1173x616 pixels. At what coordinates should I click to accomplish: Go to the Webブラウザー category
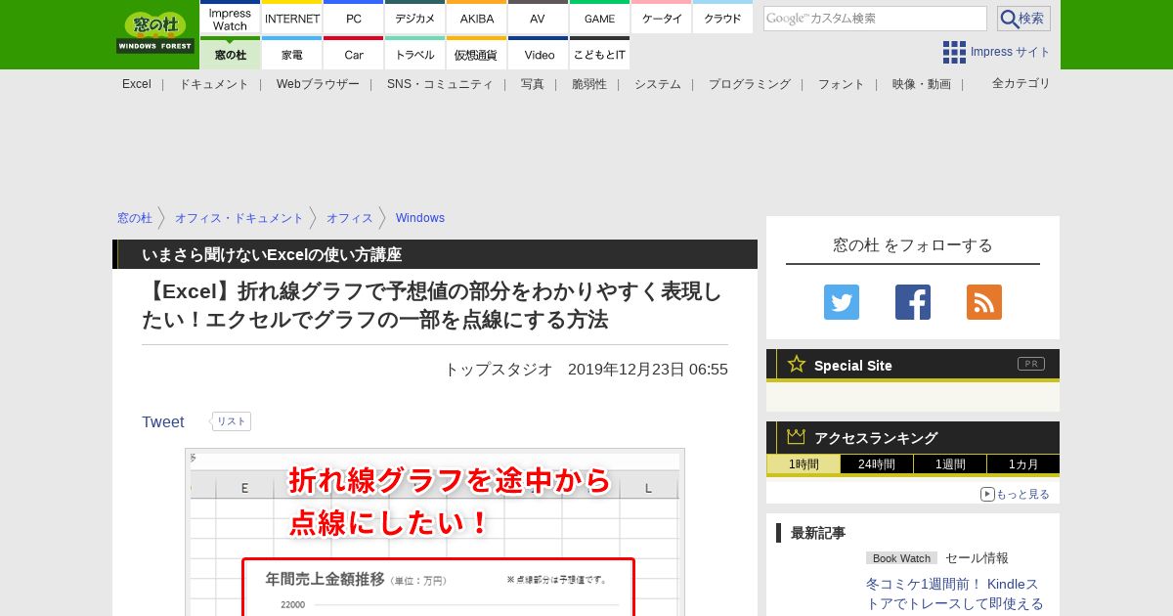[318, 84]
